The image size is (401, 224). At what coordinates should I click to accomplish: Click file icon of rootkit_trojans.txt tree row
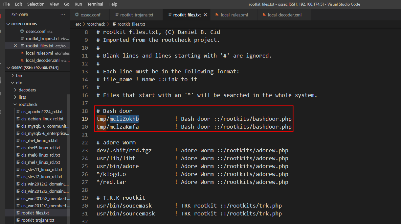(x=18, y=220)
